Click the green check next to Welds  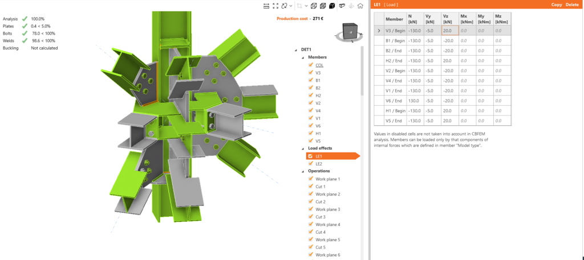coord(25,40)
